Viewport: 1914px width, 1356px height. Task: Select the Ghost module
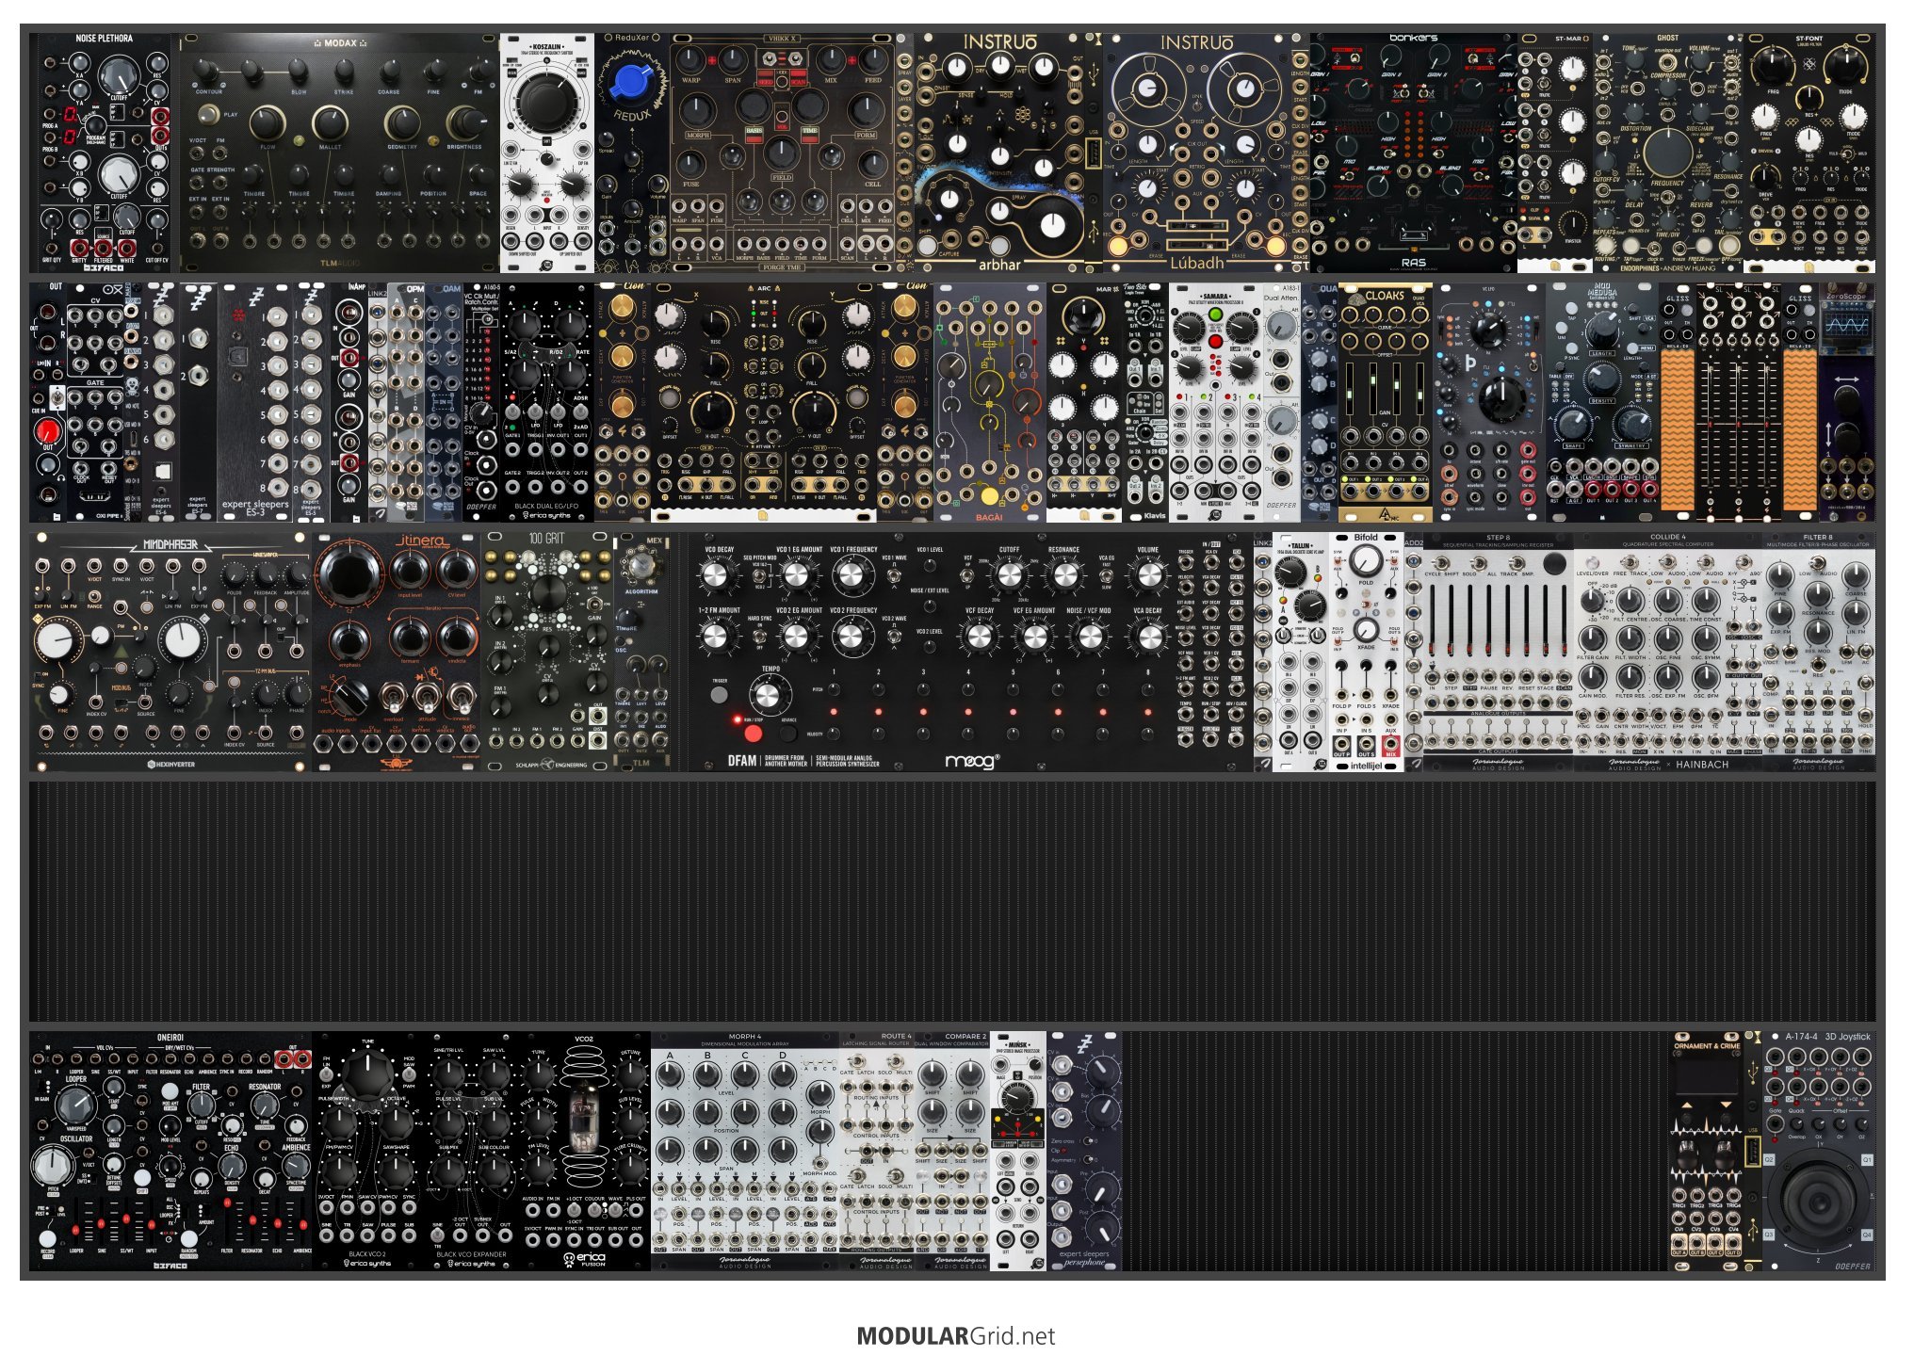1667,153
